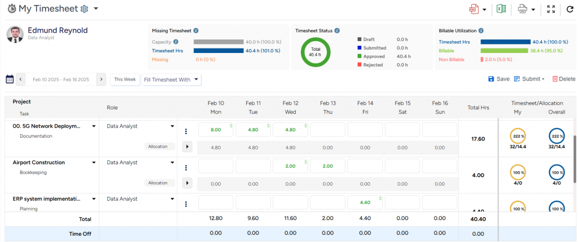Expand allocation row for 5G Network project
Viewport: 578px width, 242px height.
point(187,147)
